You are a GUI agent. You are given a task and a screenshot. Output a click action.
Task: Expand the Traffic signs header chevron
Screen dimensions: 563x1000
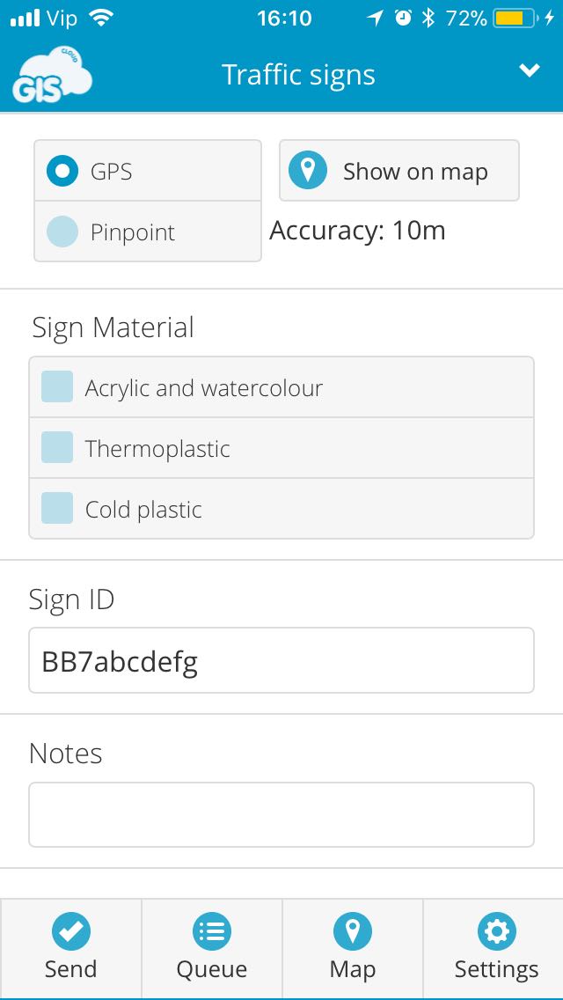(530, 70)
